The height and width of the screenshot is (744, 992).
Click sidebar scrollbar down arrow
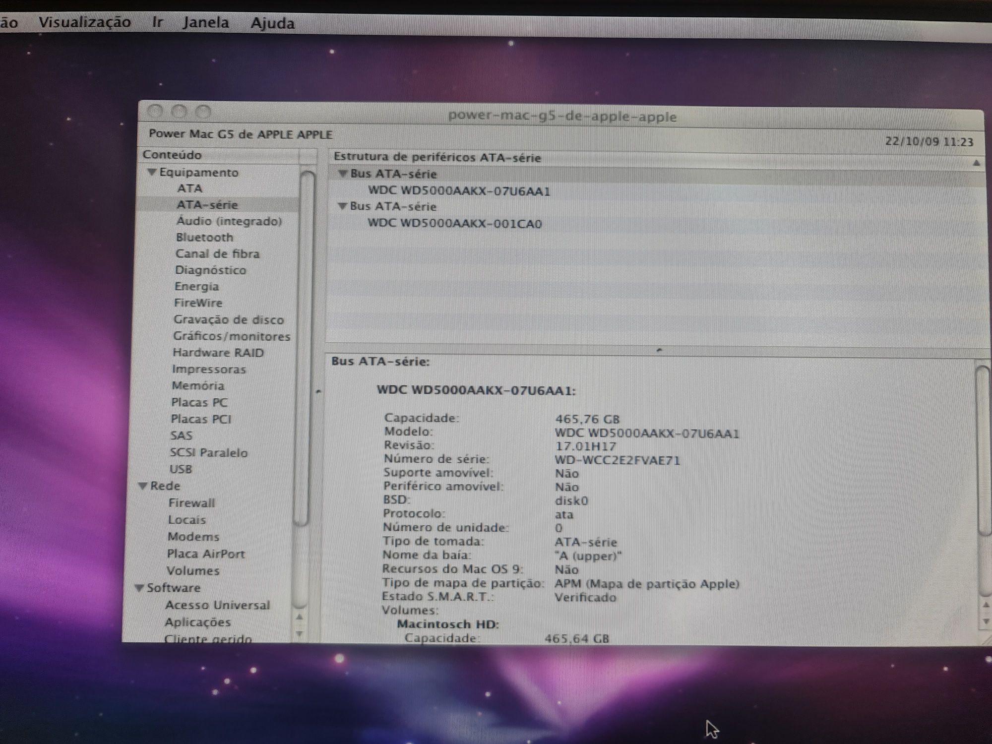[x=299, y=634]
